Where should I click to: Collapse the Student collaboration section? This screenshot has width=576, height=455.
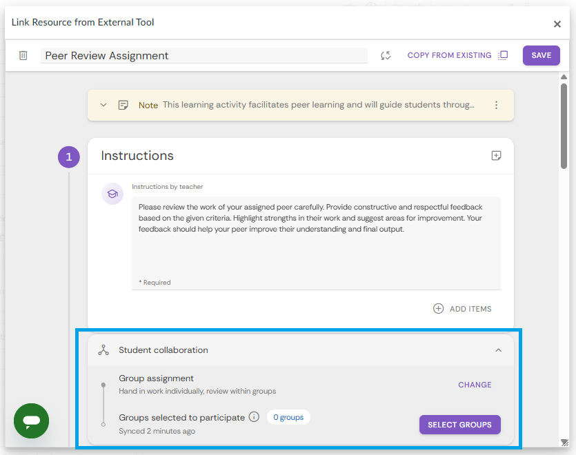498,350
